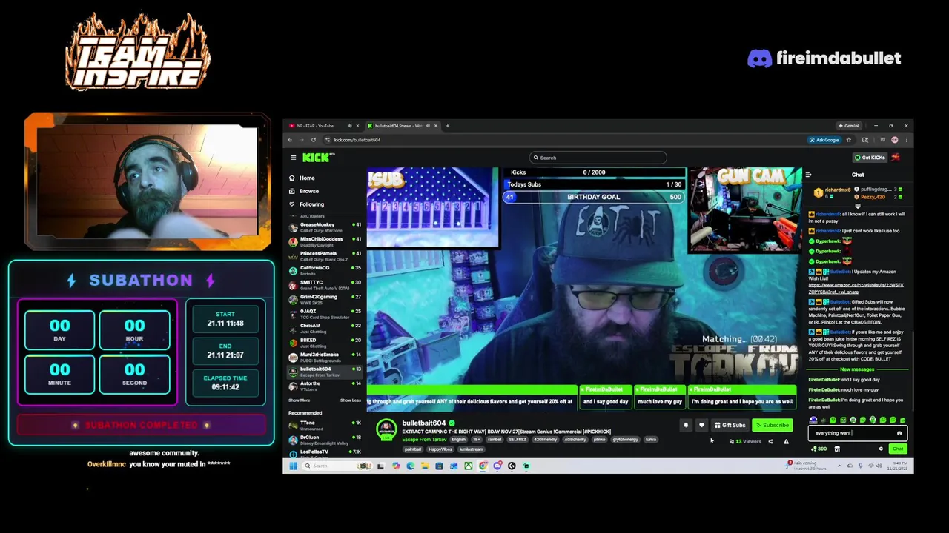
Task: Collapse the chat panel
Action: coord(808,175)
